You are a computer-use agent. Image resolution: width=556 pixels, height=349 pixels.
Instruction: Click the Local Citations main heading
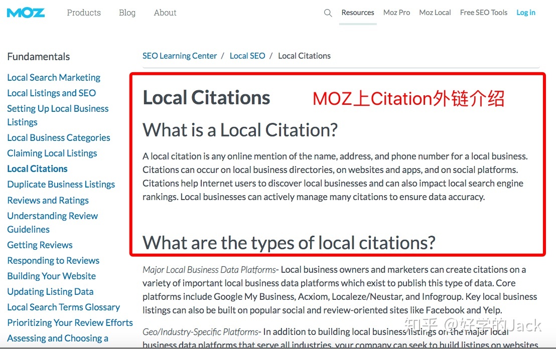pos(206,98)
